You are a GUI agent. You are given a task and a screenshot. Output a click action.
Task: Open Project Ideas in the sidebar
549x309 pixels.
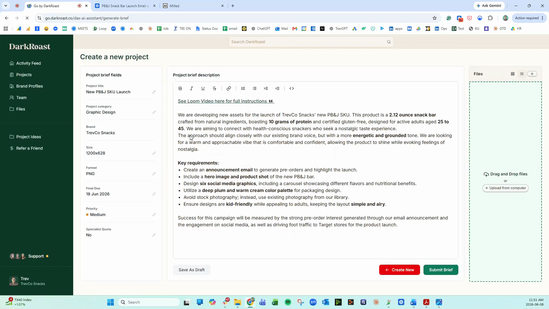pyautogui.click(x=25, y=137)
